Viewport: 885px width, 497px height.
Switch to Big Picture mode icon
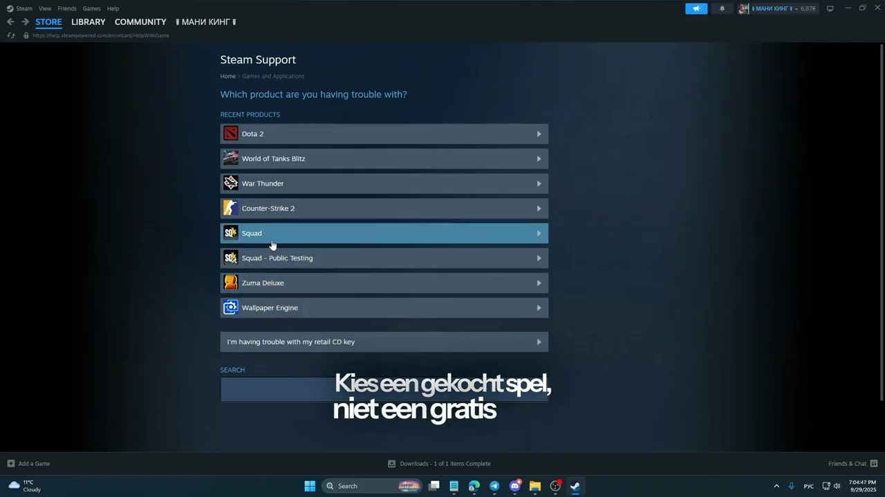coord(830,8)
